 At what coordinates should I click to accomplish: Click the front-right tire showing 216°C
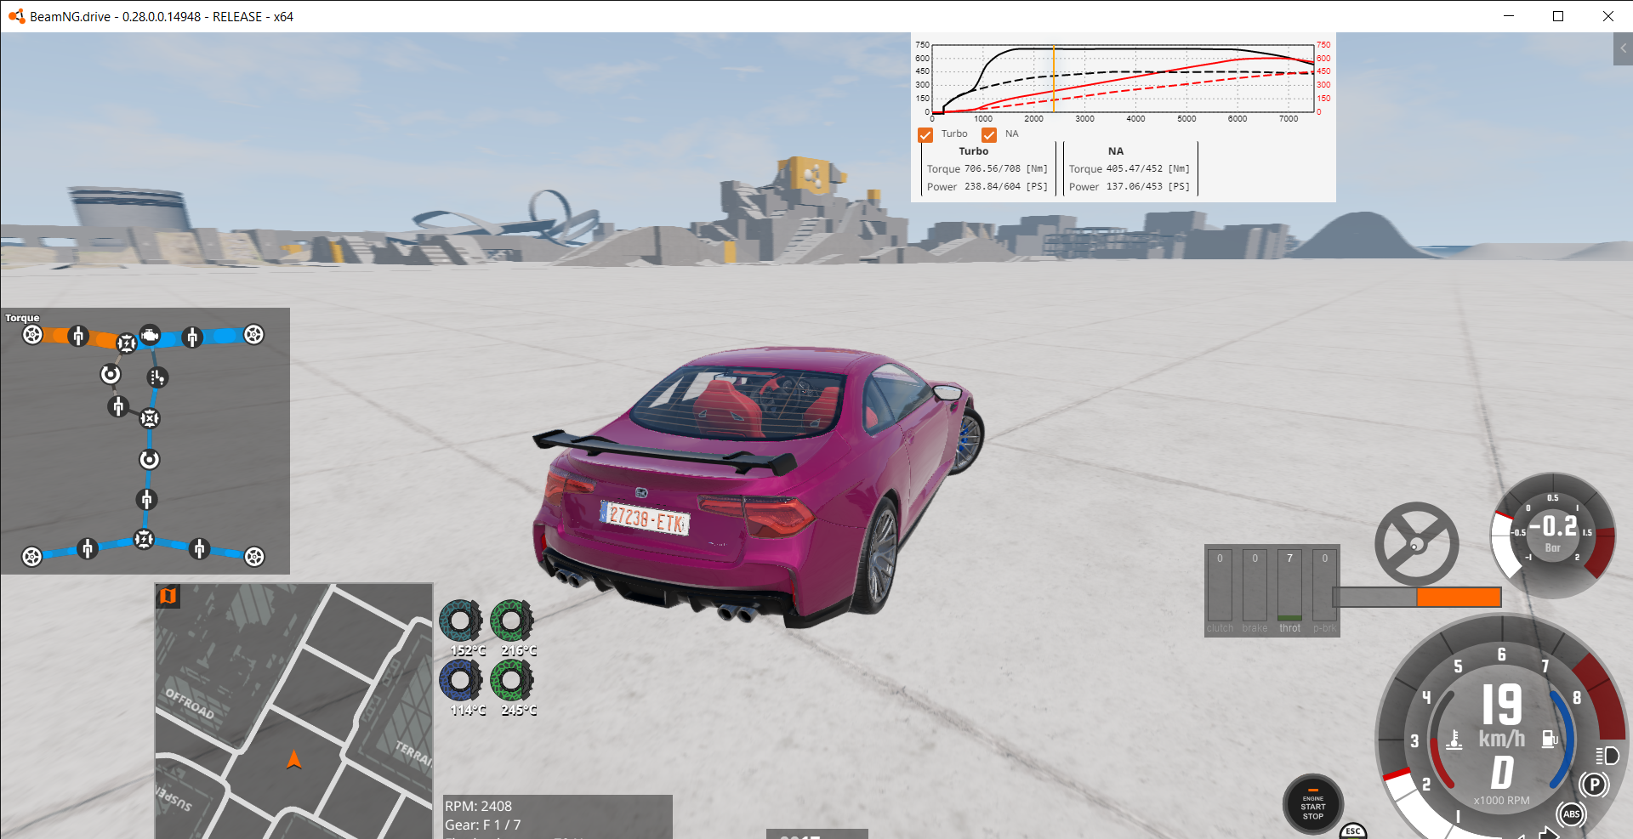511,621
